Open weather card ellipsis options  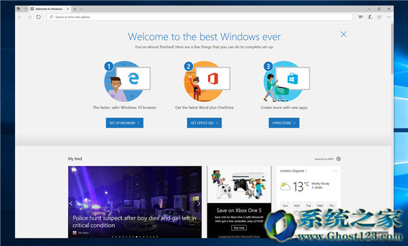[335, 171]
